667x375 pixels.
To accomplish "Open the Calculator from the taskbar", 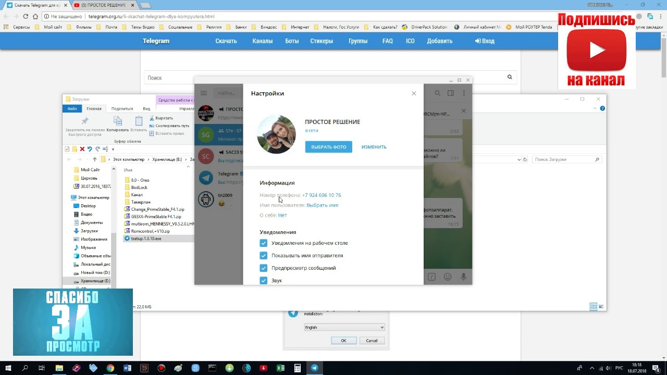I will [297, 368].
